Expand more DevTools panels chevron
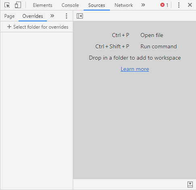The height and width of the screenshot is (190, 196). (x=143, y=5)
